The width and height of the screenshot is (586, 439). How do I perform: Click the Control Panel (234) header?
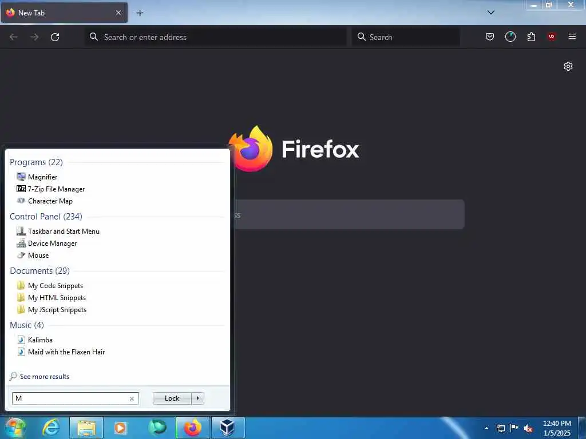click(x=46, y=217)
